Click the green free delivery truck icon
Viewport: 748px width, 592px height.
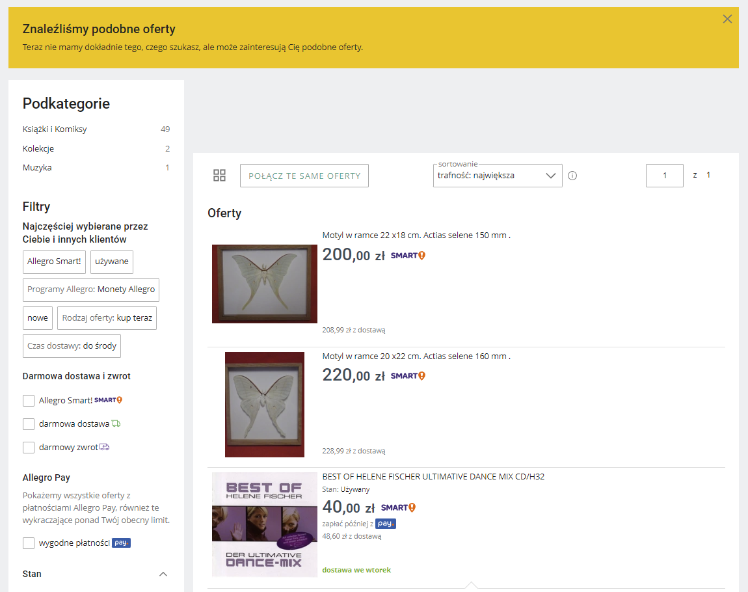click(116, 424)
